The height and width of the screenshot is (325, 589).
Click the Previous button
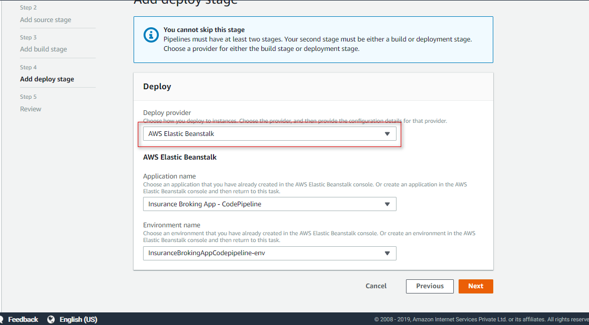[x=430, y=286]
